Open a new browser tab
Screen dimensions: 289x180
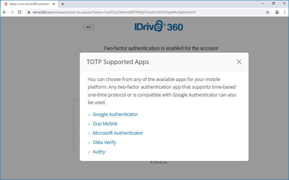[x=62, y=4]
